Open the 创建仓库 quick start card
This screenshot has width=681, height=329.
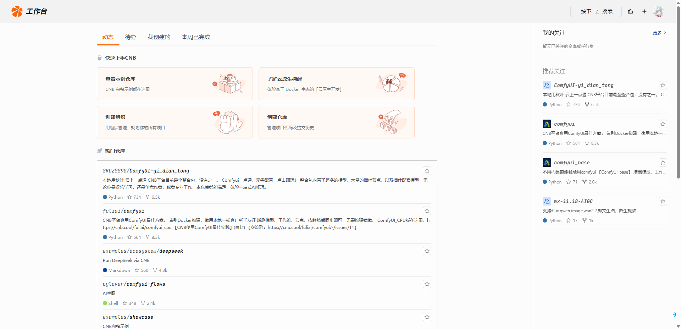[336, 122]
